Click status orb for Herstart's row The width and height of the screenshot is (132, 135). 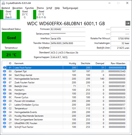(4, 90)
